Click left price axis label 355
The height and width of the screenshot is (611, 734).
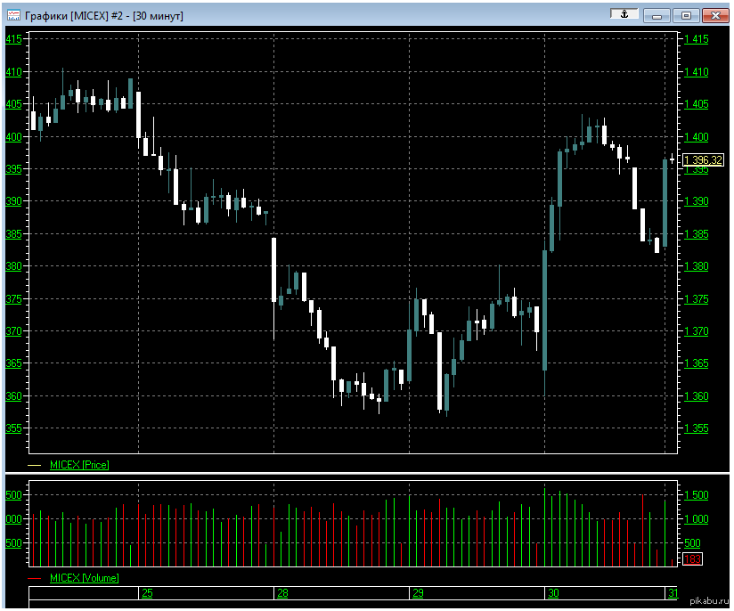point(13,428)
